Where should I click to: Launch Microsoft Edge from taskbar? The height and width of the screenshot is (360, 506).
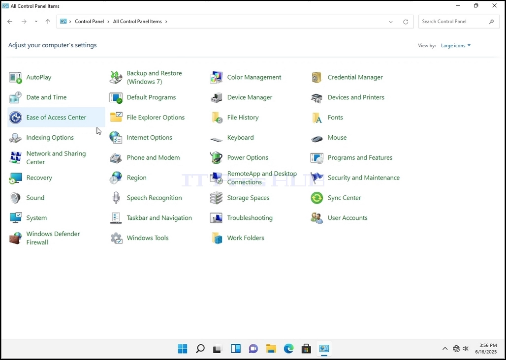pos(289,348)
